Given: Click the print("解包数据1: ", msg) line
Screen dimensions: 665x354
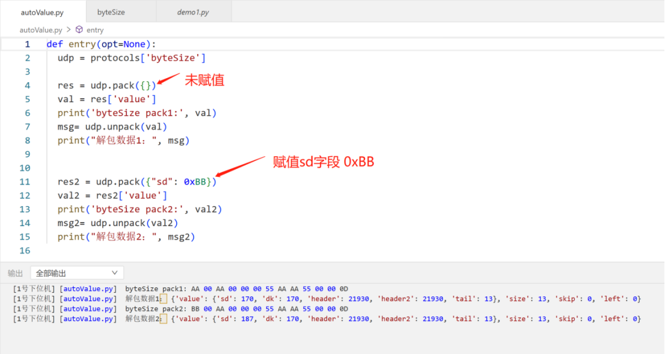Looking at the screenshot, I should [123, 141].
